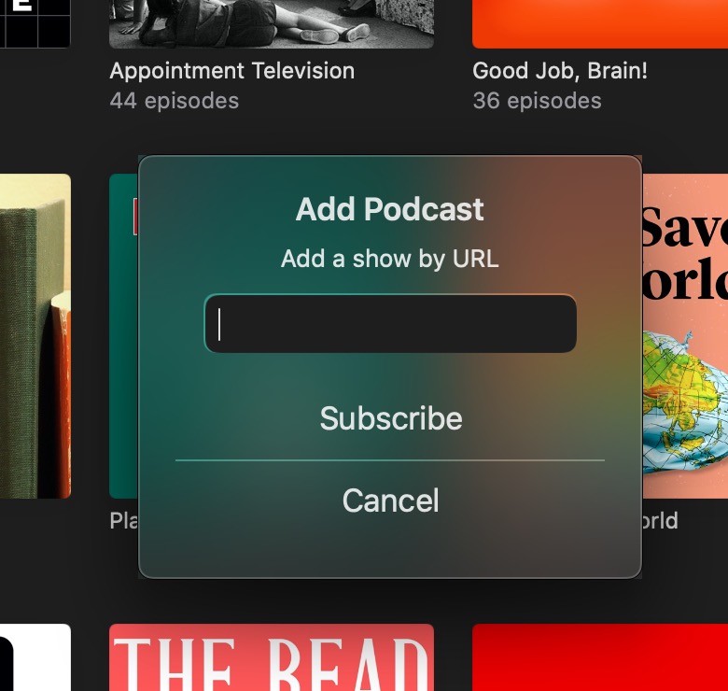Open the green book cover artwork

35,336
